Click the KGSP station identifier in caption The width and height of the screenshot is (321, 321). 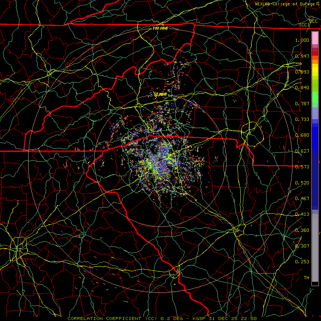point(199,319)
